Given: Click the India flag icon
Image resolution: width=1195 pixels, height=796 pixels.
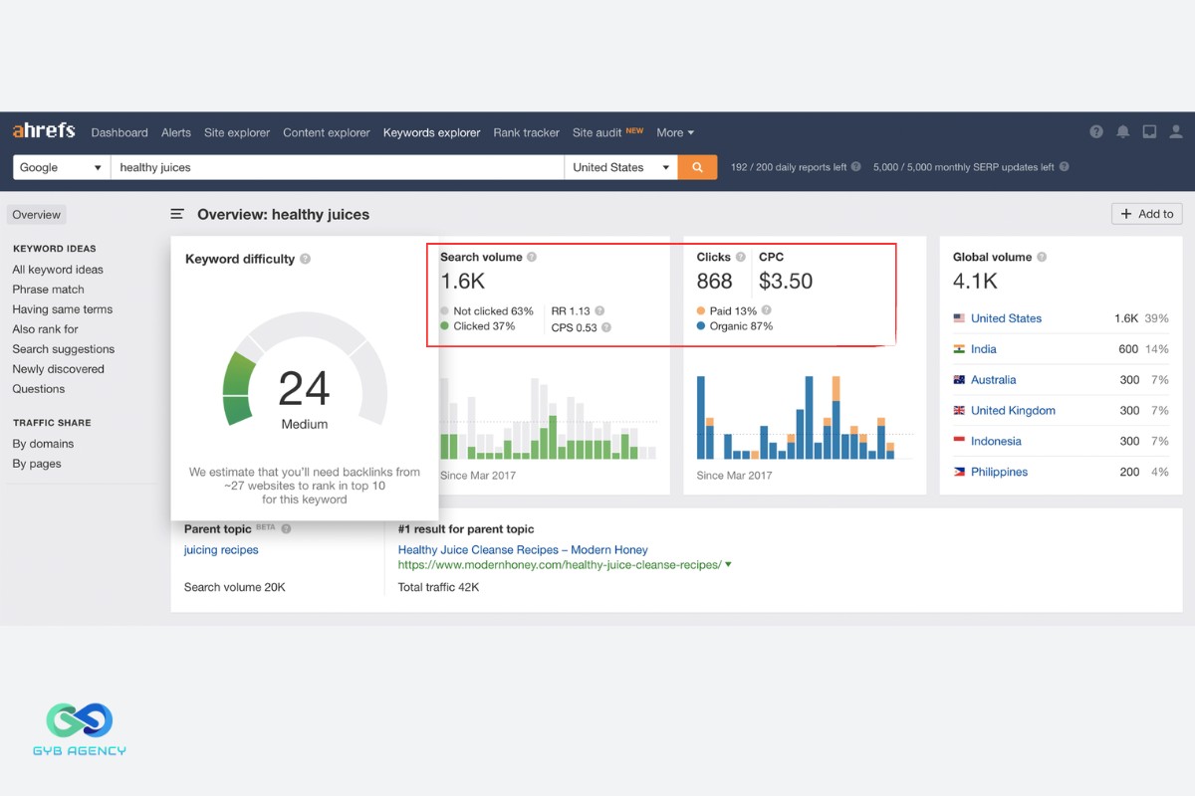Looking at the screenshot, I should pyautogui.click(x=959, y=349).
